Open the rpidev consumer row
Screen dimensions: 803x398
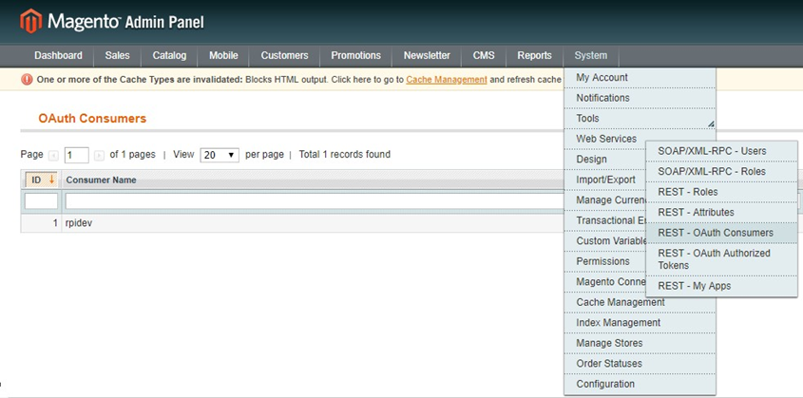[x=78, y=222]
